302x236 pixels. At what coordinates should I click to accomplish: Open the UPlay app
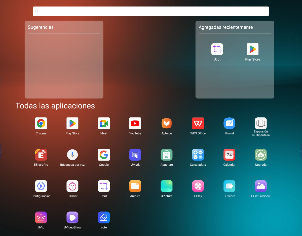pos(198,186)
